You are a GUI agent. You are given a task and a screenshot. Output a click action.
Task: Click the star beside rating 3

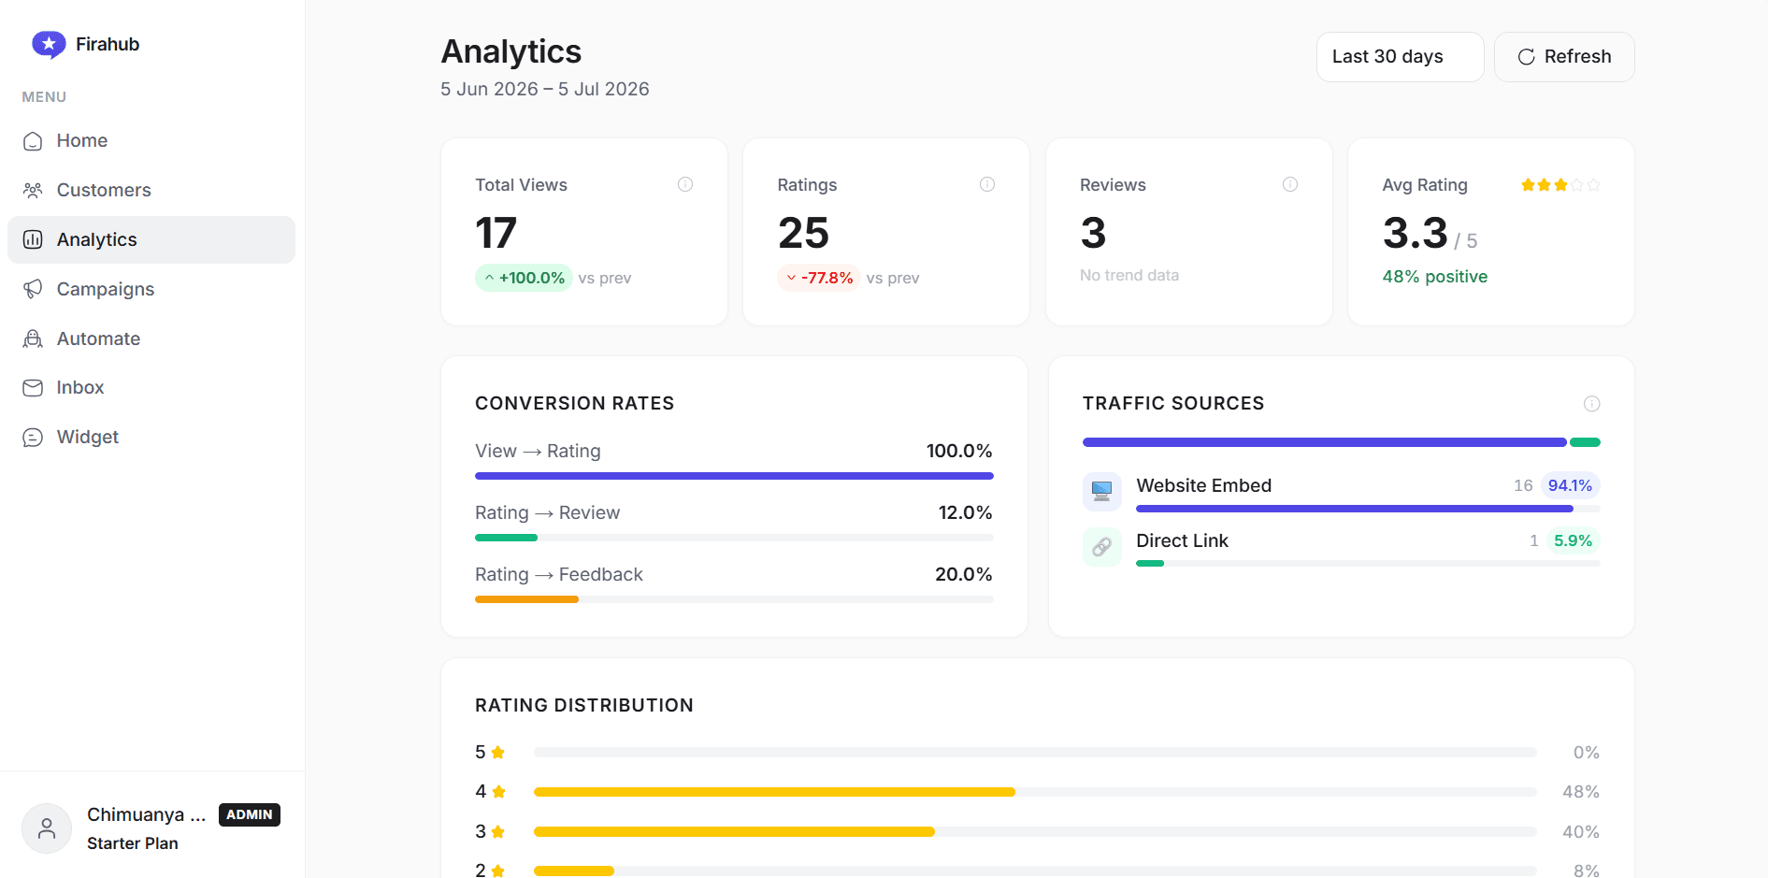498,832
